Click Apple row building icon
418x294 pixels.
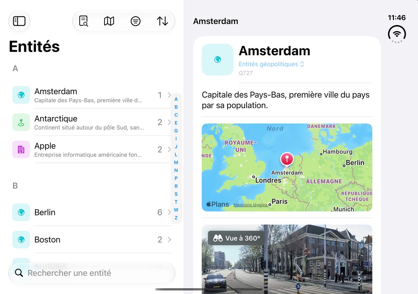21,149
